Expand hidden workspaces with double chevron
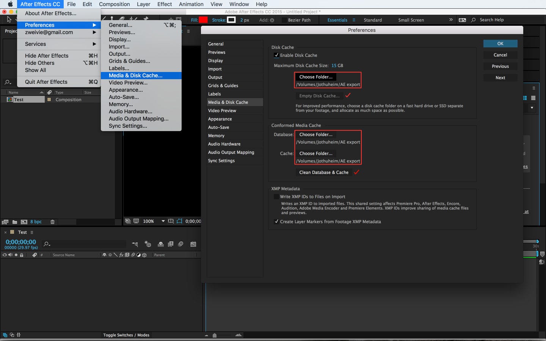546x341 pixels. 451,20
